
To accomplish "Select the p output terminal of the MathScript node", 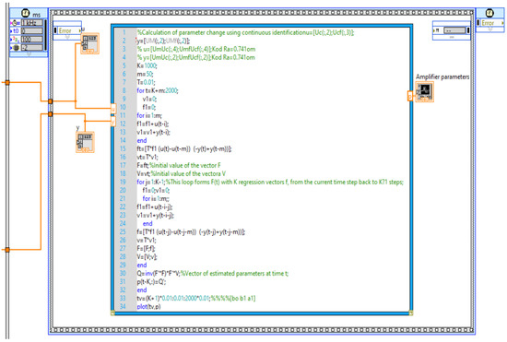I will [410, 96].
